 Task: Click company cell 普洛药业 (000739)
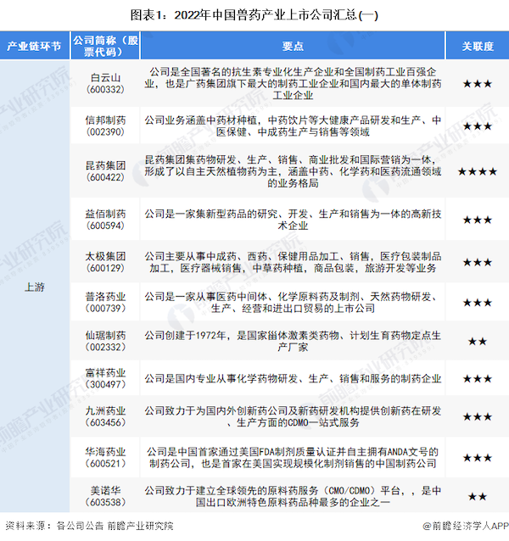105,302
